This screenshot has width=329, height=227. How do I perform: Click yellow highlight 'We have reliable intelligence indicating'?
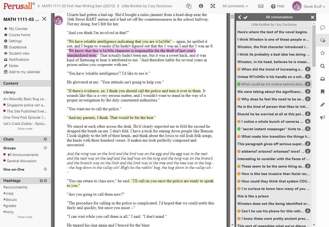(x=119, y=41)
